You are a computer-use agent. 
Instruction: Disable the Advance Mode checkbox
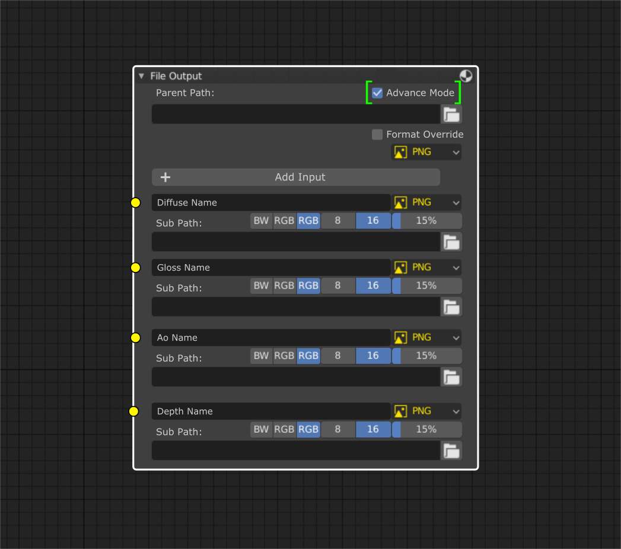tap(377, 93)
